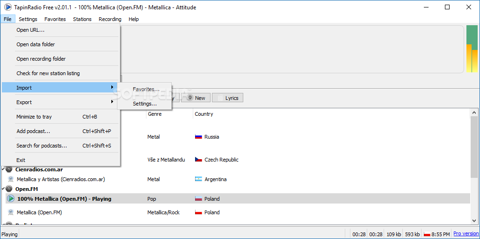Open the Help menu
The image size is (480, 239).
coord(133,19)
